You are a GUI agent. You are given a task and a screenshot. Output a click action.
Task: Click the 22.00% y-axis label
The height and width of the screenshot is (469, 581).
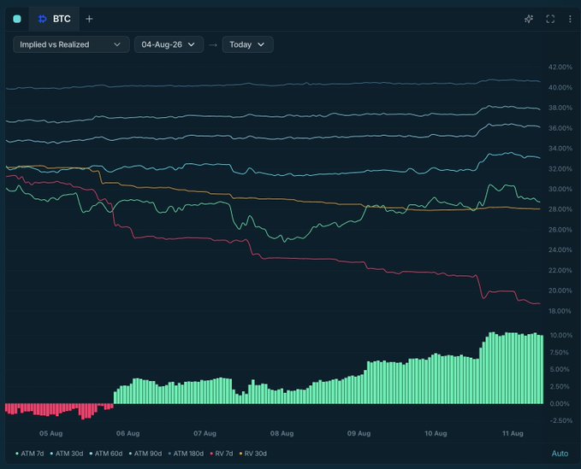click(x=560, y=270)
